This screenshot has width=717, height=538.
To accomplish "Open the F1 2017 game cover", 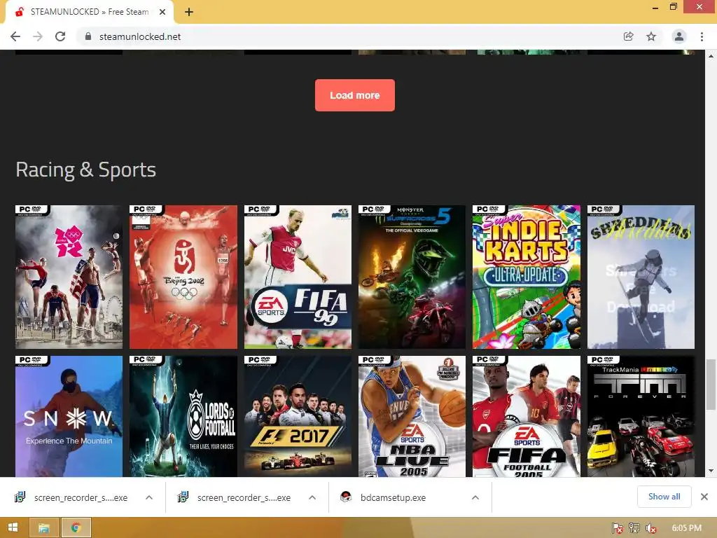I will click(x=298, y=416).
